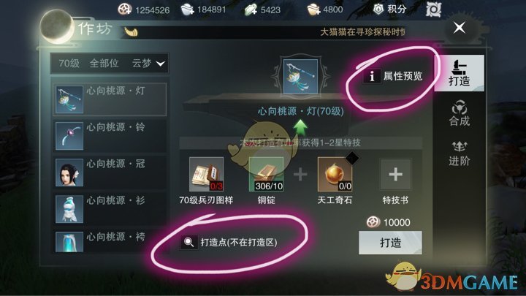The width and height of the screenshot is (526, 296).
Task: Select 心向桃源·冠 from equipment list
Action: 110,172
